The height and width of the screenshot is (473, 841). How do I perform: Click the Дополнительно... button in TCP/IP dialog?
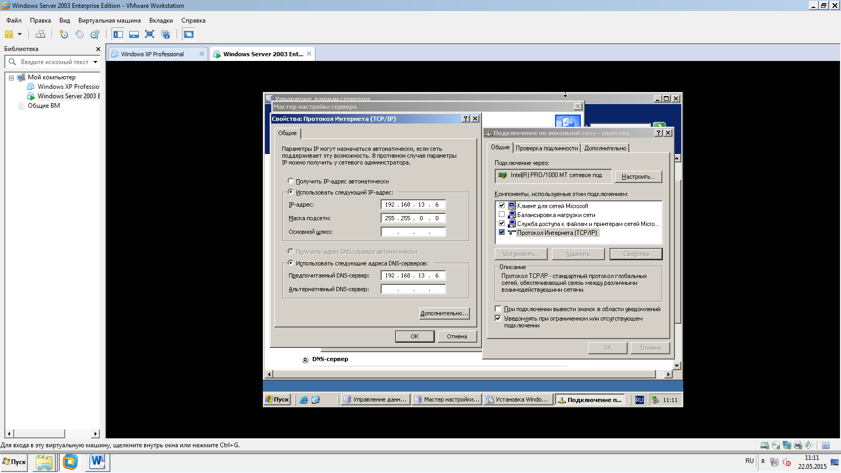tap(444, 313)
